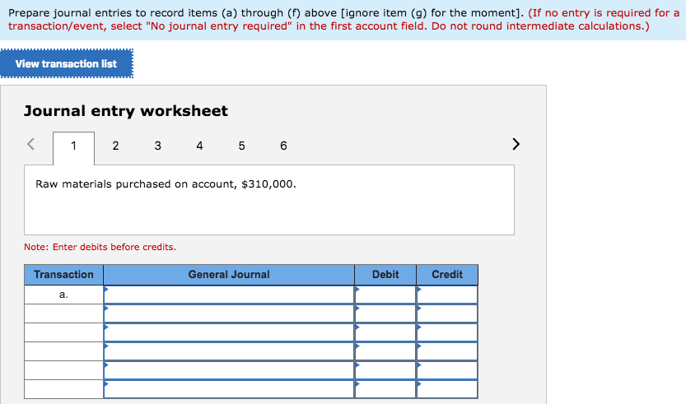
Task: Switch to worksheet tab 3
Action: click(157, 146)
